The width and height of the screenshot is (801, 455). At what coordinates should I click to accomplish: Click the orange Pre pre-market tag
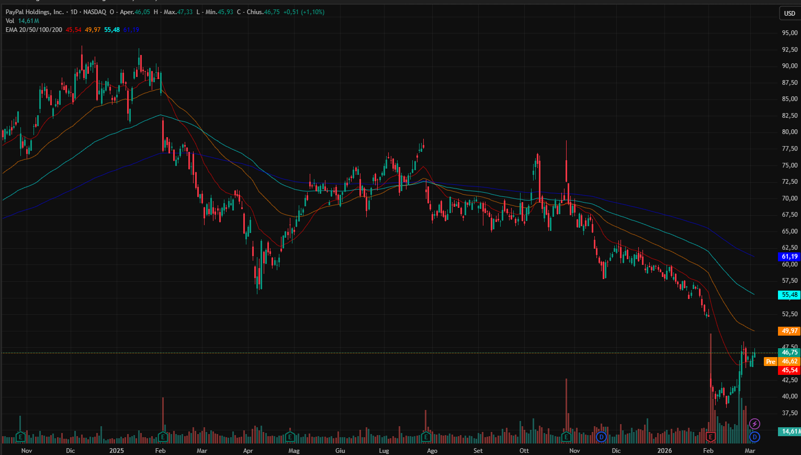(x=771, y=362)
